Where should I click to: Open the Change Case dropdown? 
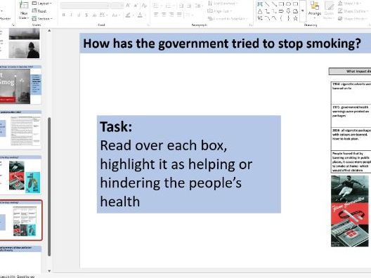coord(116,15)
